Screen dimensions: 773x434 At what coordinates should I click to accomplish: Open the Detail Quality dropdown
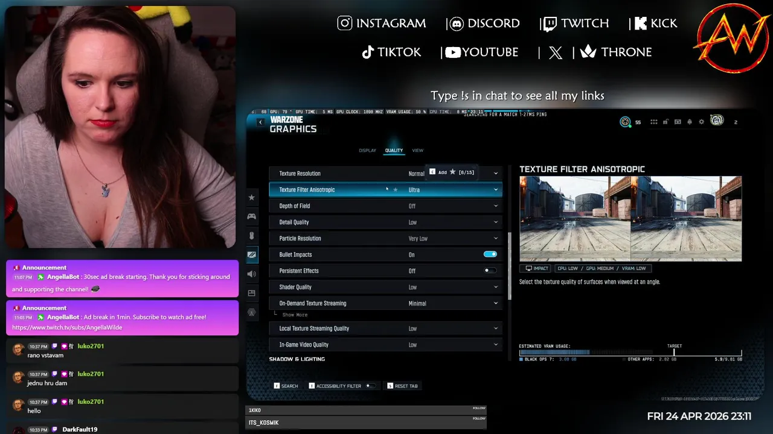(386, 222)
